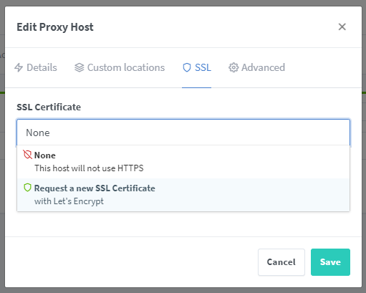Screen dimensions: 366x293
Task: Click the green shield certificate icon
Action: click(x=27, y=188)
